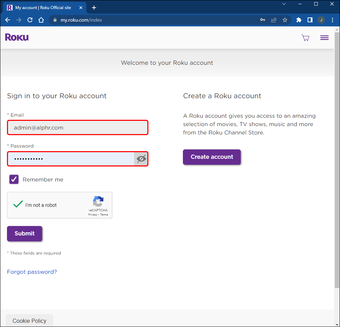Click Create a Roku account heading
Viewport: 340px width, 327px height.
coord(222,96)
